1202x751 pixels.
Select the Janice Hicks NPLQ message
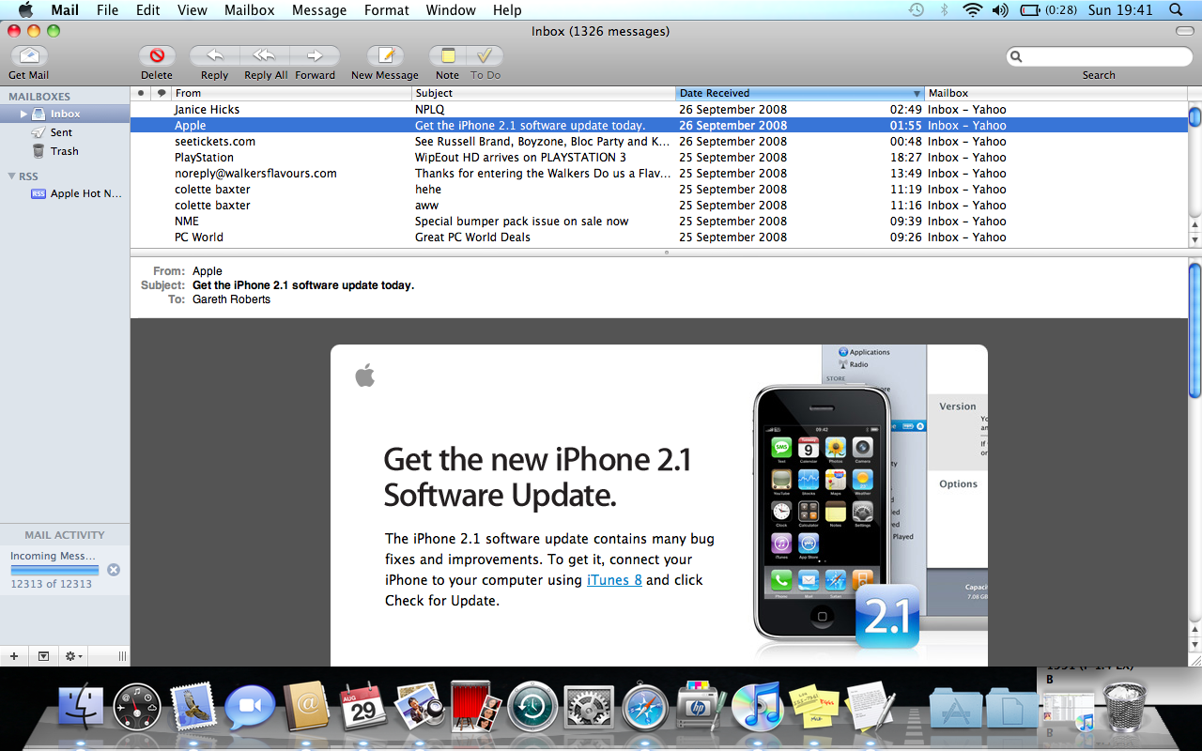coord(658,110)
